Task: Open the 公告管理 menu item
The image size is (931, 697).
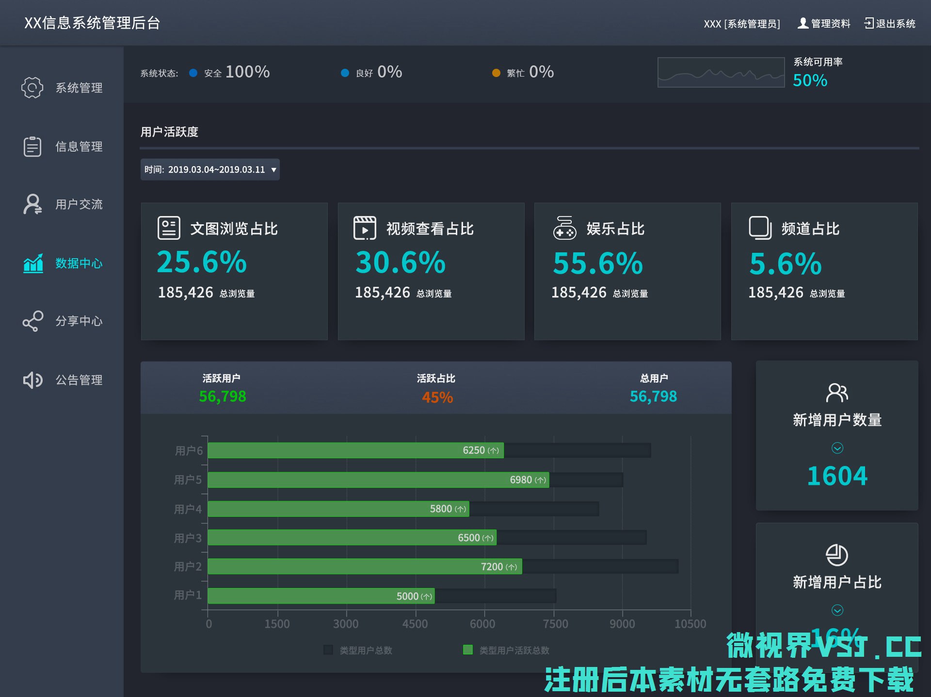Action: click(x=79, y=380)
